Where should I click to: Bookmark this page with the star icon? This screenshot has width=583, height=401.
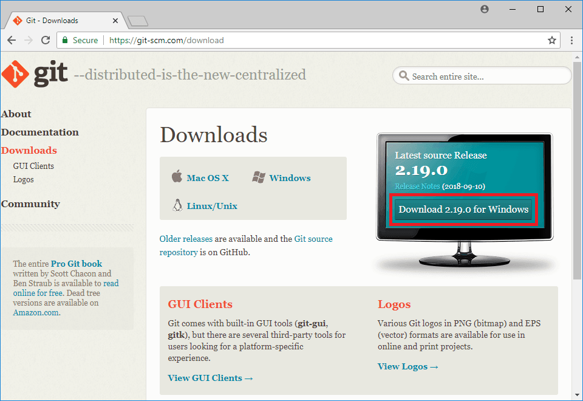pos(551,40)
